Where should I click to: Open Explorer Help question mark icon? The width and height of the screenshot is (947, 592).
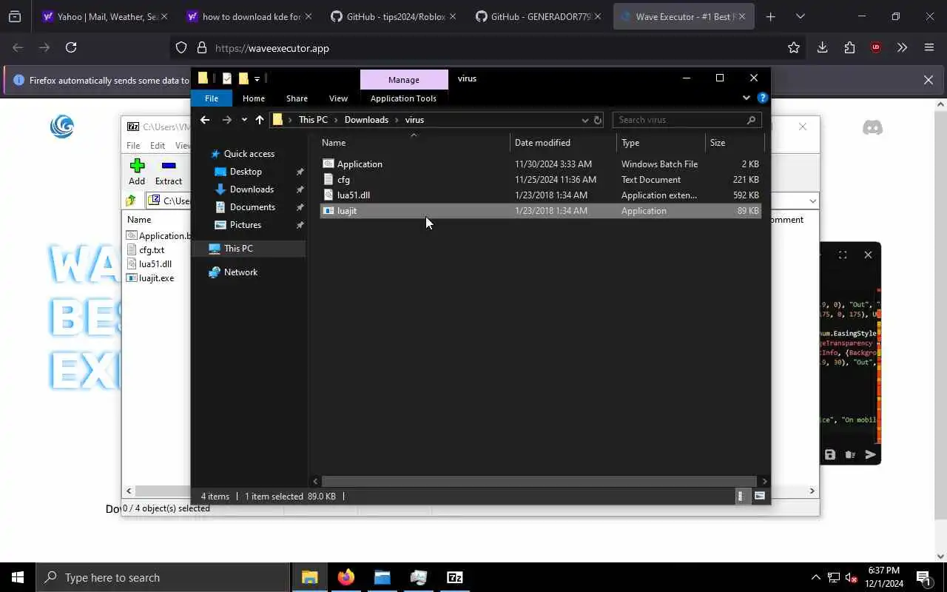[x=763, y=98]
